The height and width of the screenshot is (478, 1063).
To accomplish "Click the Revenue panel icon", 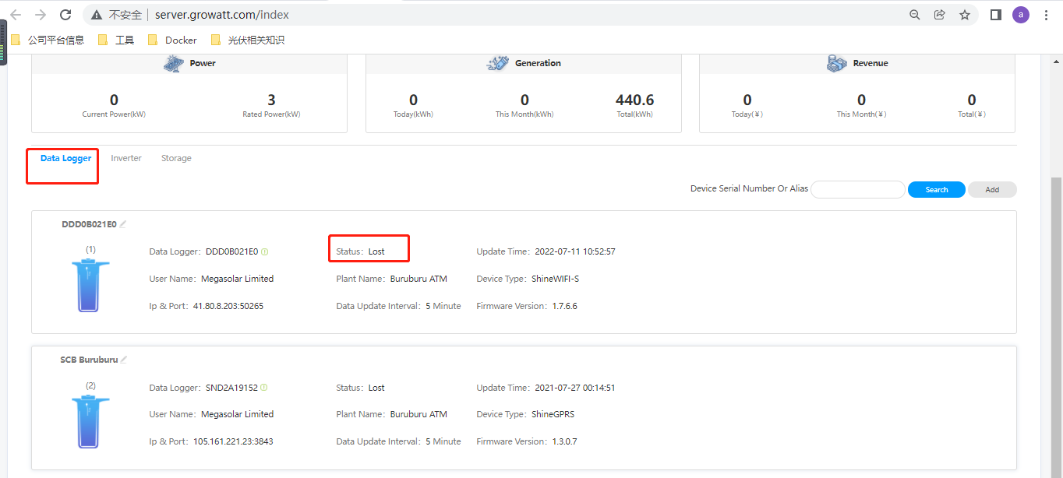I will [837, 63].
